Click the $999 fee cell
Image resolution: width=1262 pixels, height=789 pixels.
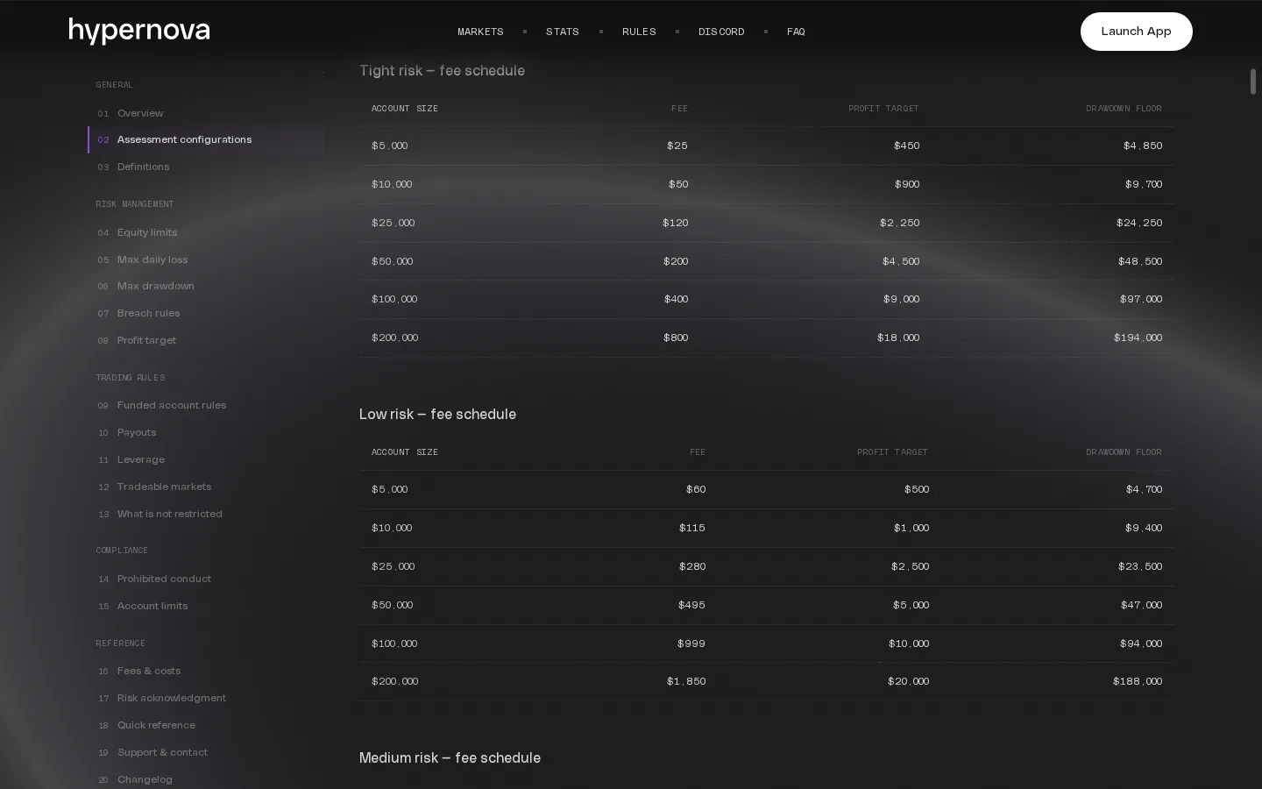[x=691, y=643]
